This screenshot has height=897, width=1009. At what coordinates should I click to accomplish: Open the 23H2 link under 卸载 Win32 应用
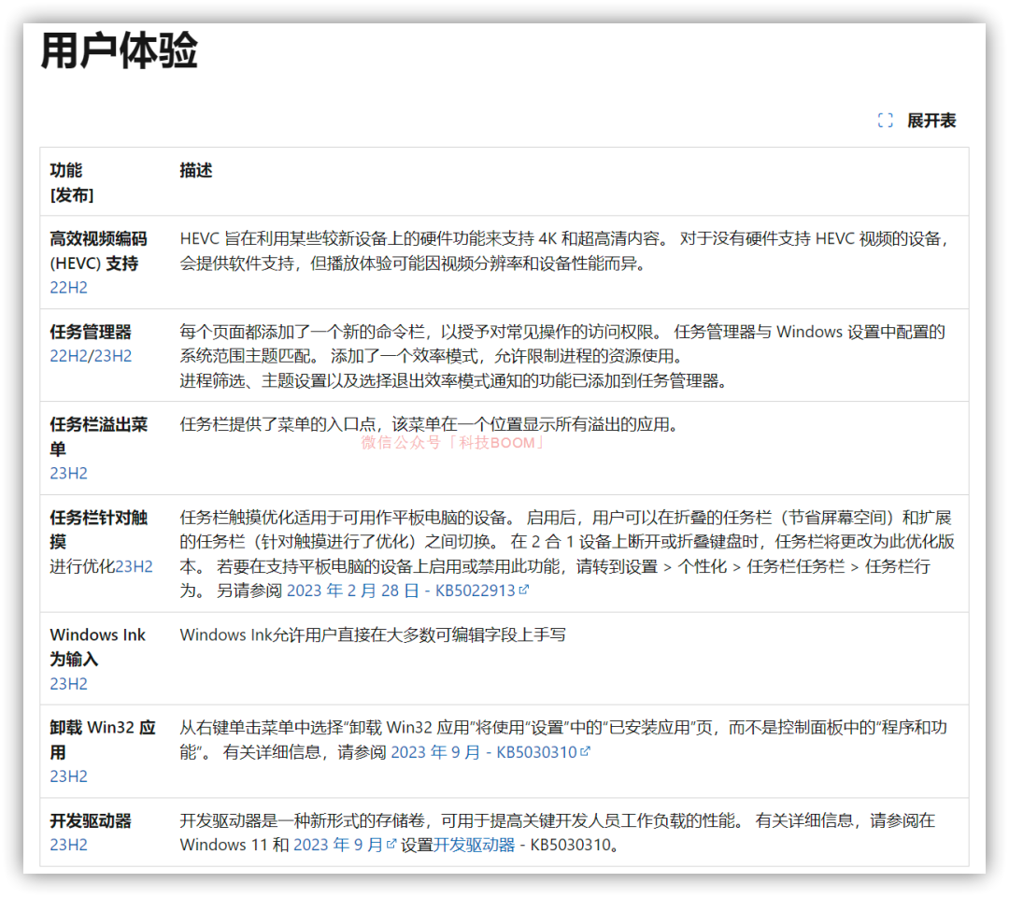click(69, 776)
